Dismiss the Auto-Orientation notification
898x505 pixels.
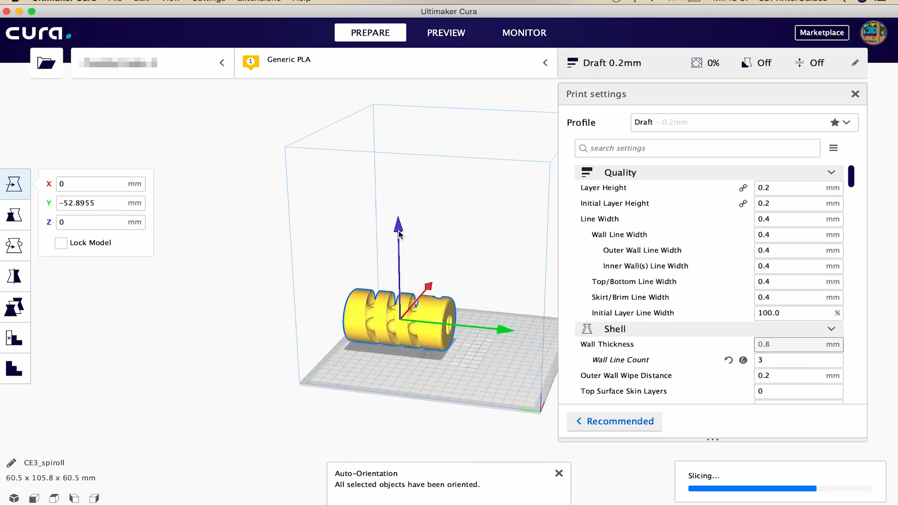point(559,474)
